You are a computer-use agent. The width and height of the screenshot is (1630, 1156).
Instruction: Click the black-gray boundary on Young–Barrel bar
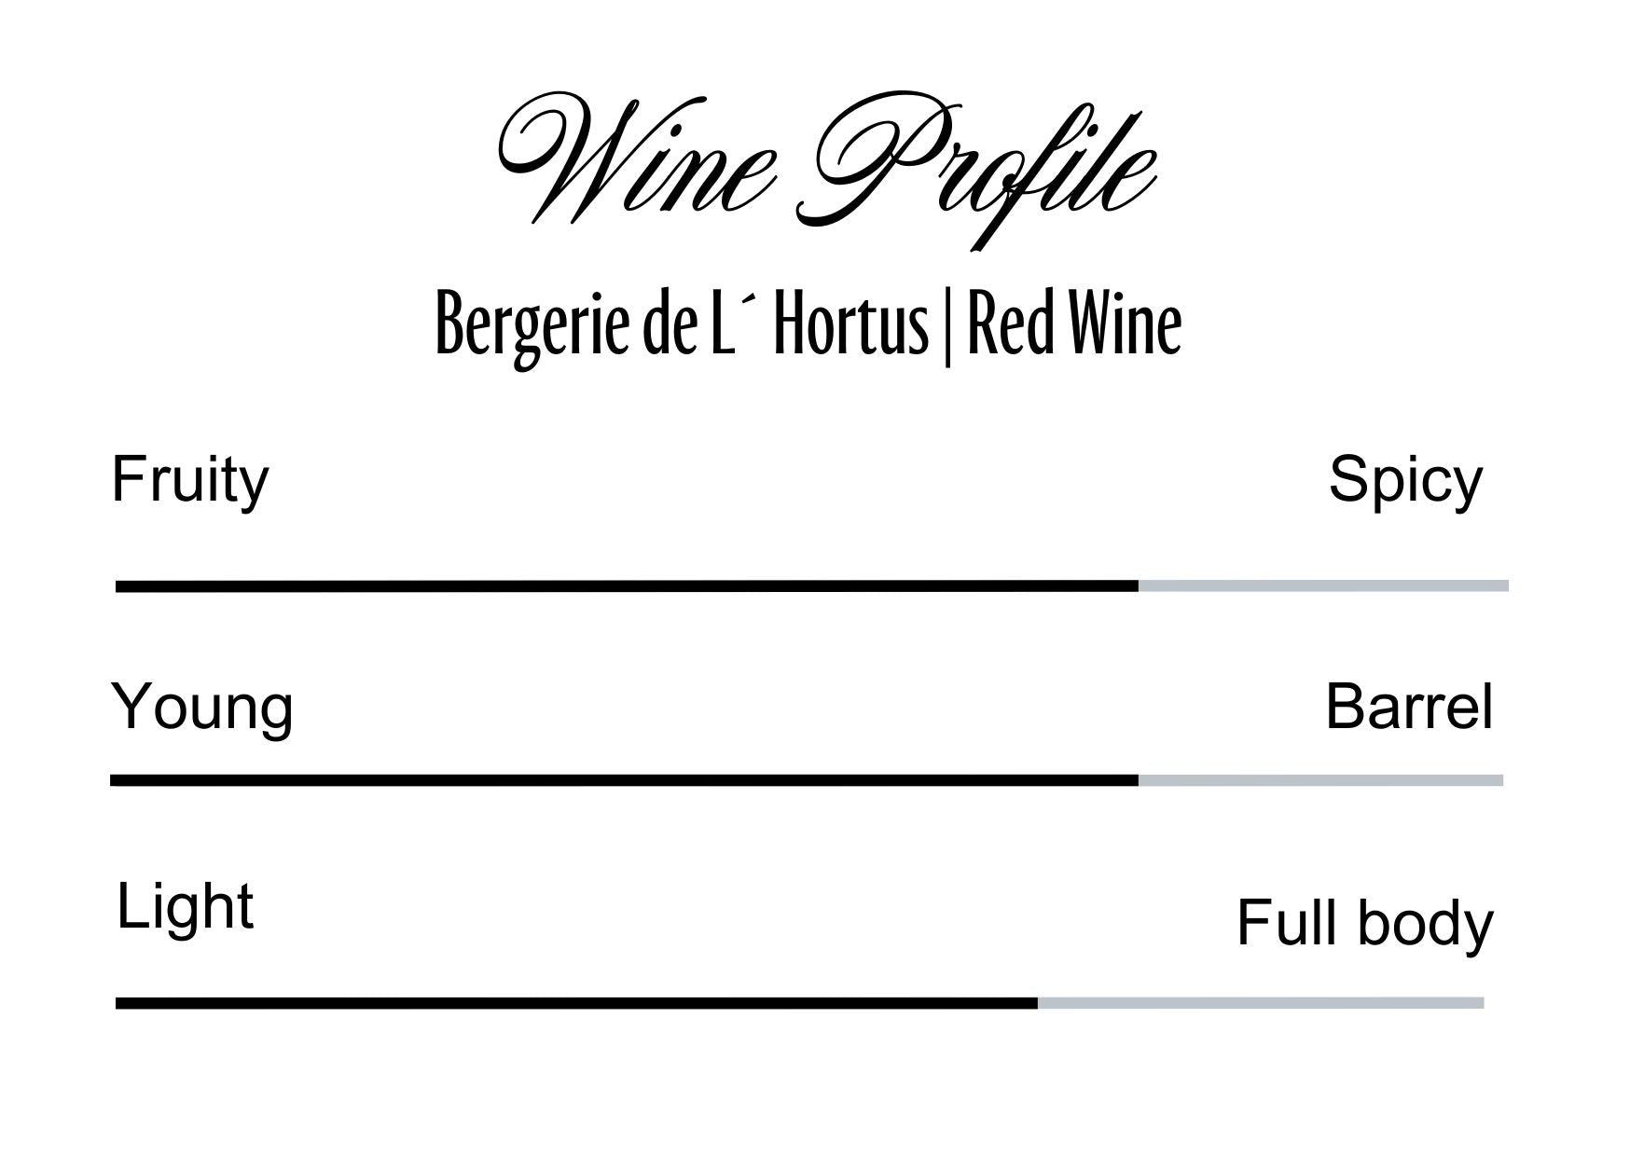pyautogui.click(x=1139, y=780)
